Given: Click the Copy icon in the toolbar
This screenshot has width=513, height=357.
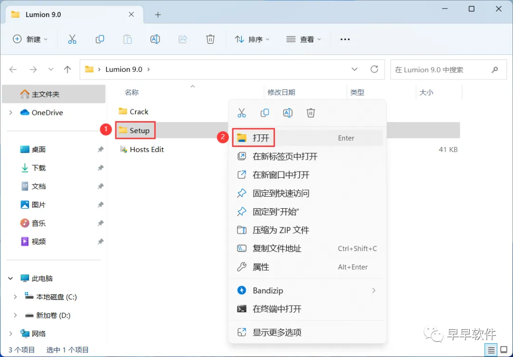Looking at the screenshot, I should [x=100, y=39].
